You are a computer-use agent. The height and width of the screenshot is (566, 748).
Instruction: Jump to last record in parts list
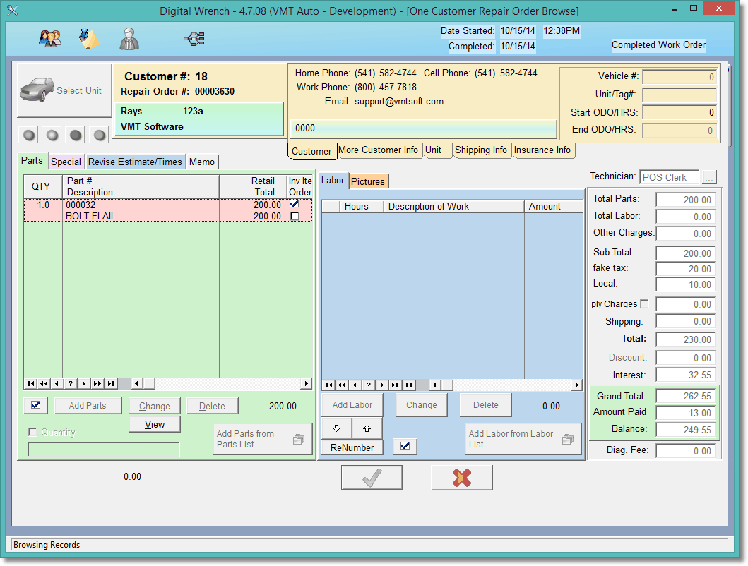coord(110,383)
